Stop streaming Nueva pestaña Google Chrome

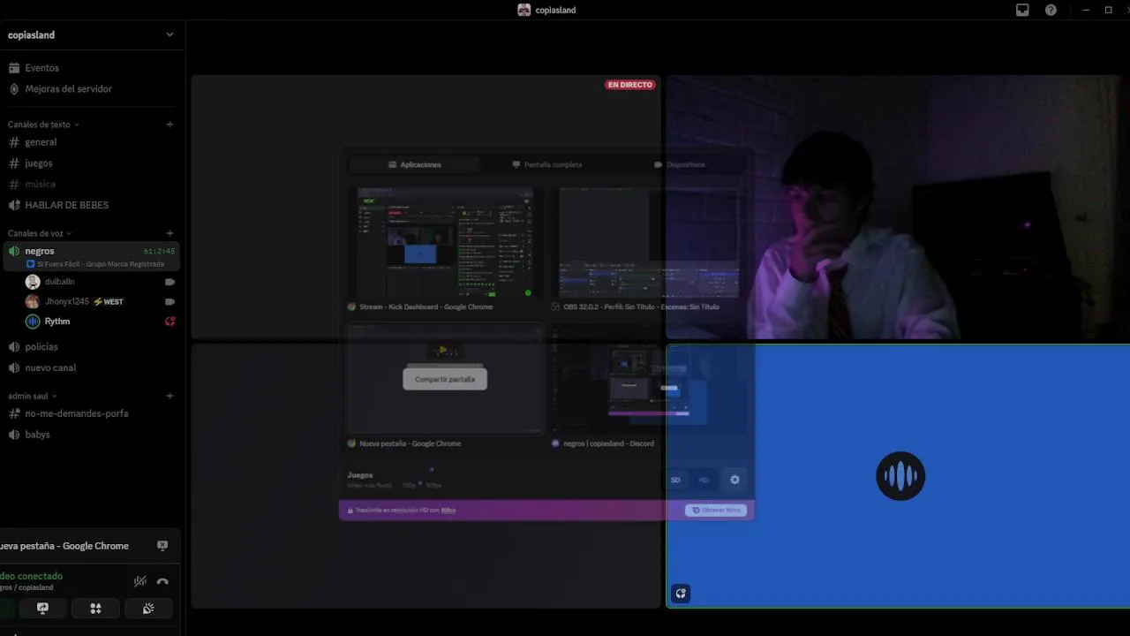(x=162, y=546)
